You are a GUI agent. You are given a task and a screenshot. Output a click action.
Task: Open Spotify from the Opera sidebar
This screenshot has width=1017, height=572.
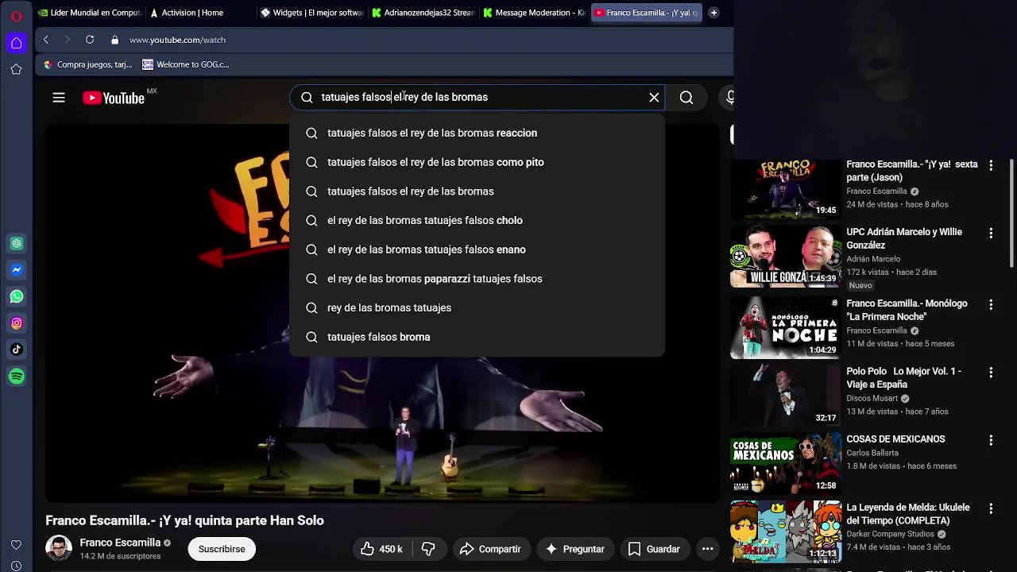click(17, 377)
